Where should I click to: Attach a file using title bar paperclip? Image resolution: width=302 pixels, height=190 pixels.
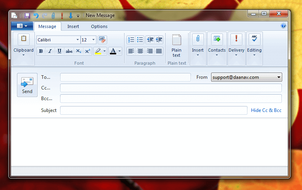point(53,15)
